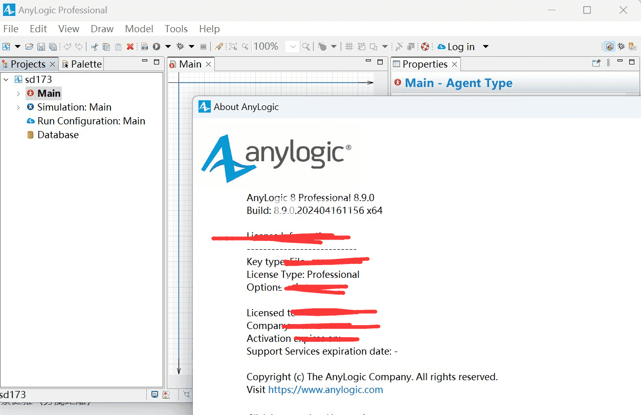Delete selection using the red X icon

[x=130, y=46]
